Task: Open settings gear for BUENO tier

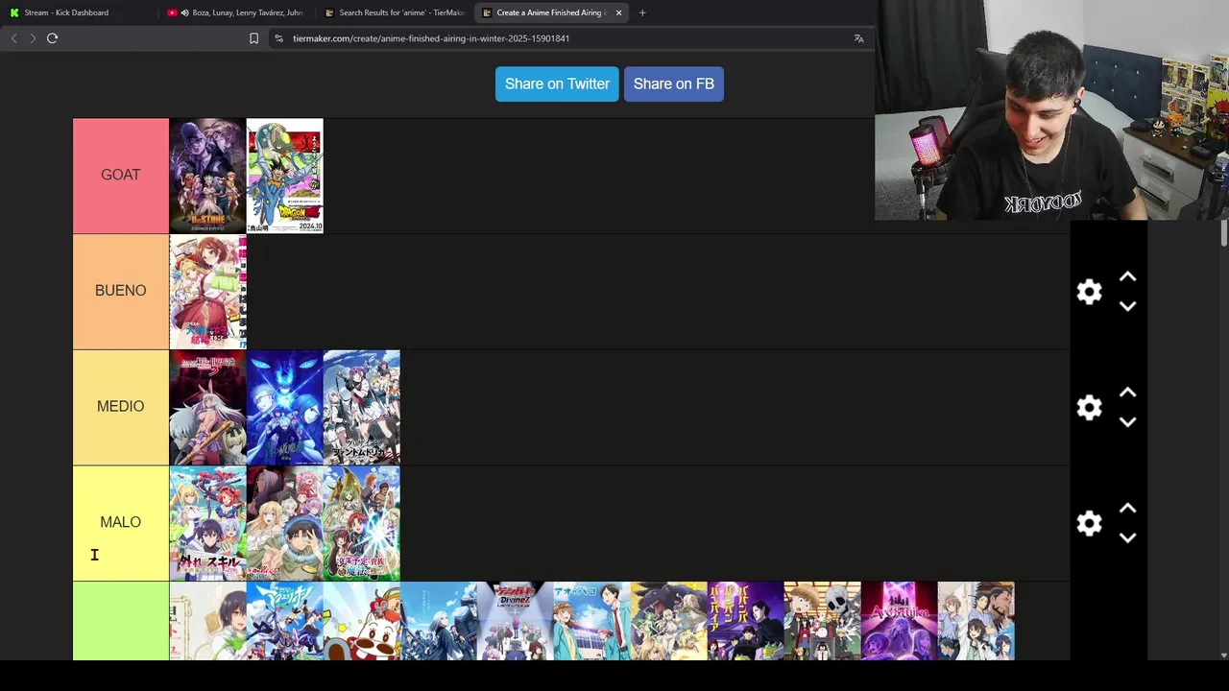Action: (1089, 292)
